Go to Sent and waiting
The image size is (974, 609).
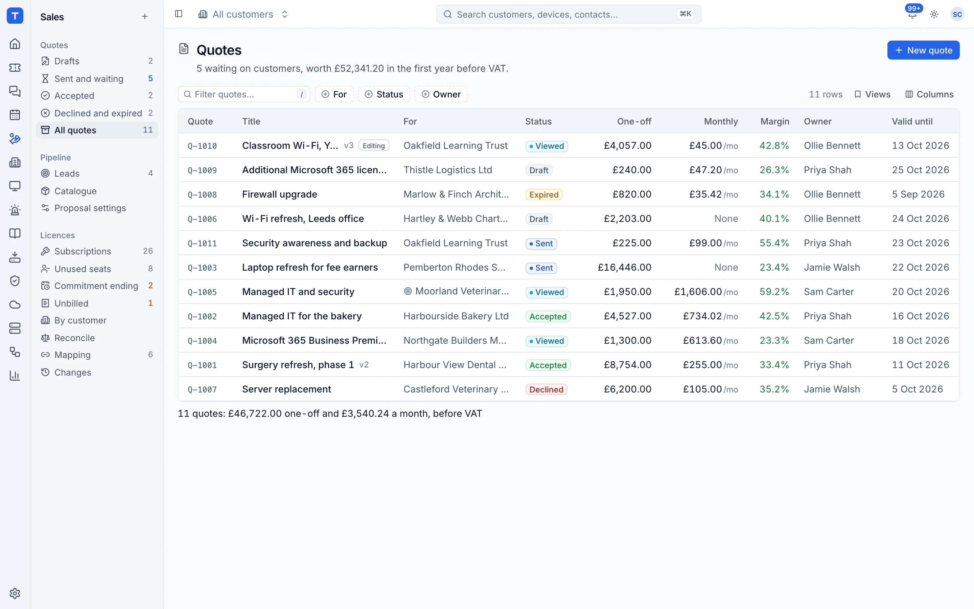97,78
